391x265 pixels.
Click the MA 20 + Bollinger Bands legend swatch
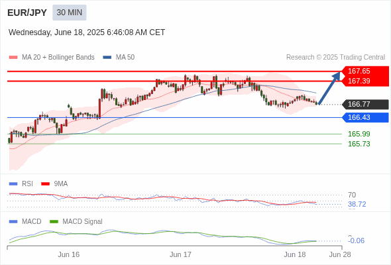[x=13, y=58]
